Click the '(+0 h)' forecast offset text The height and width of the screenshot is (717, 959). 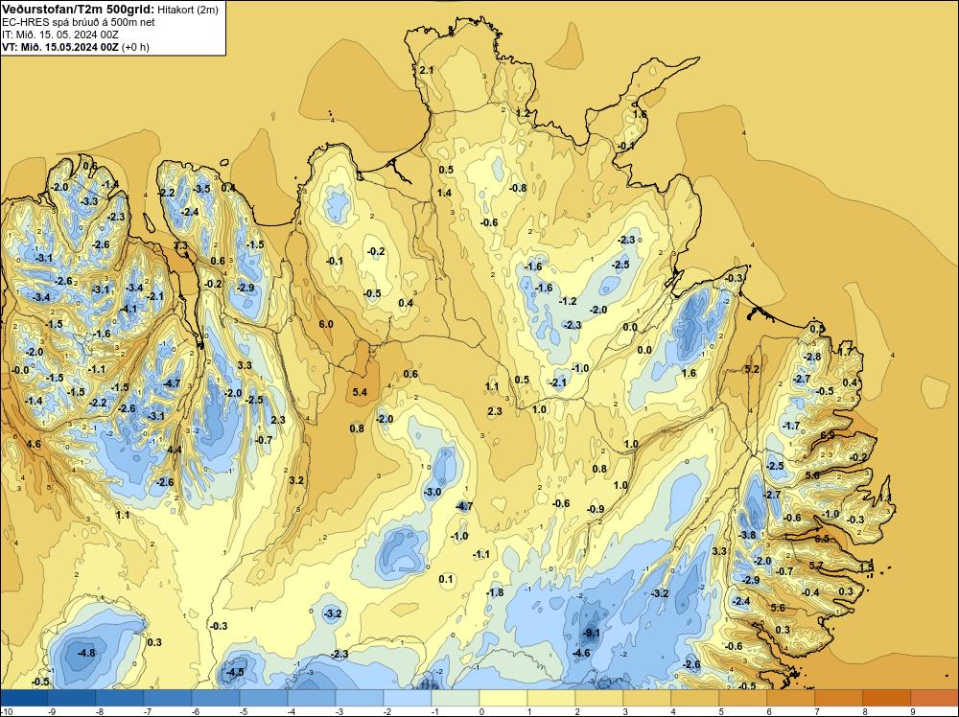(x=136, y=47)
